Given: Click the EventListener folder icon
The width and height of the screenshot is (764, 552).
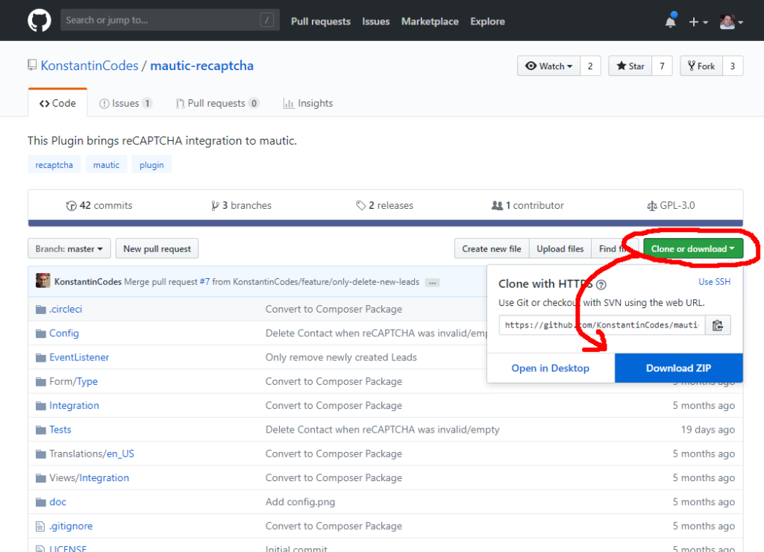Looking at the screenshot, I should 41,357.
